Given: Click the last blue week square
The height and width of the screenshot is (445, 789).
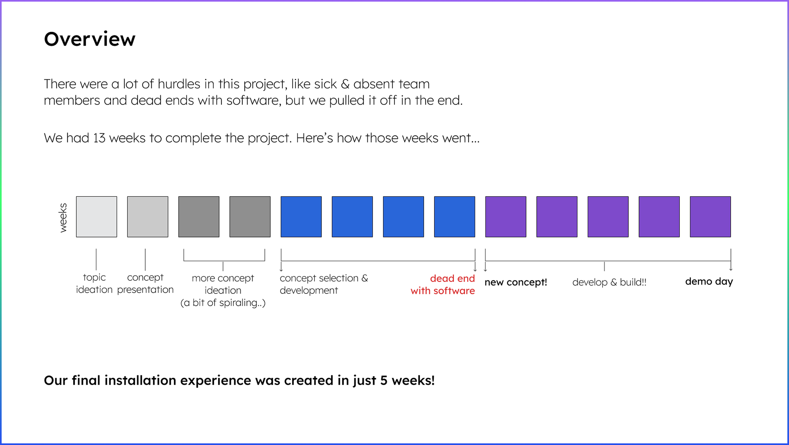Looking at the screenshot, I should 454,217.
